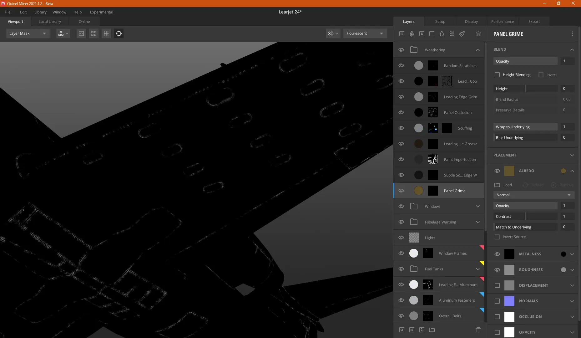Enable the Height Blending checkbox
Viewport: 581px width, 338px height.
[x=497, y=75]
